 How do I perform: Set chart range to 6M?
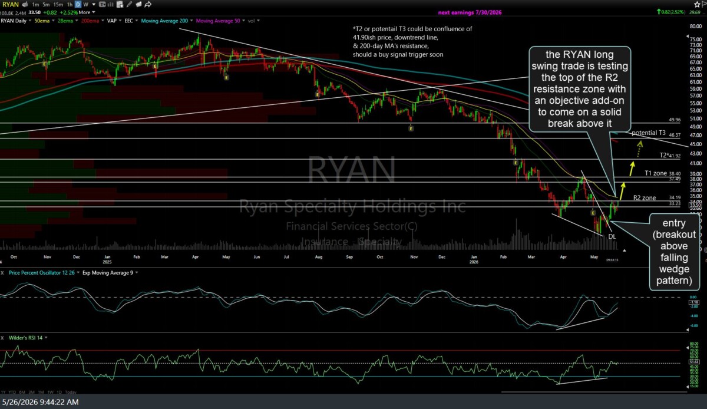pyautogui.click(x=22, y=392)
